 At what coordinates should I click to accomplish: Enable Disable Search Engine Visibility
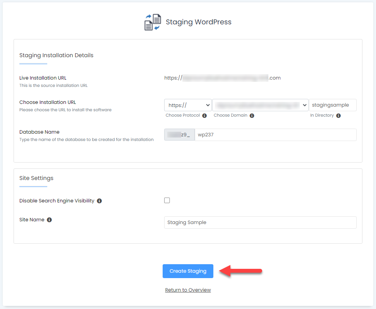[167, 200]
